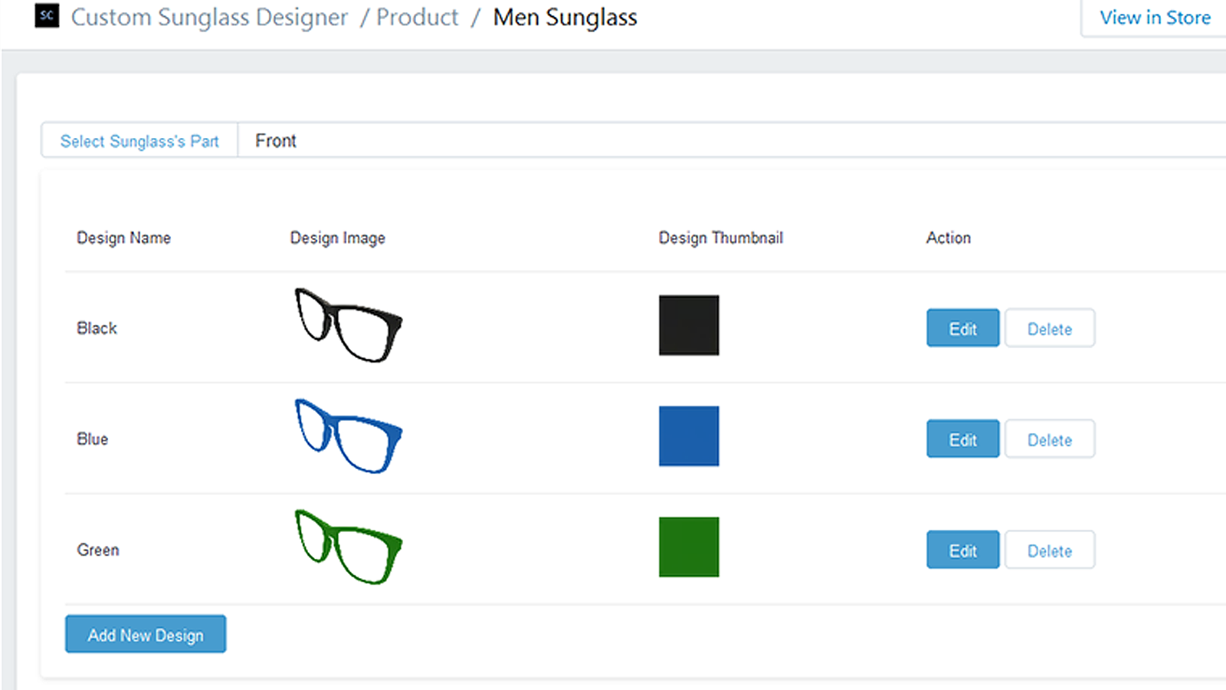Open the Green design glasses image
The image size is (1226, 690).
(349, 547)
